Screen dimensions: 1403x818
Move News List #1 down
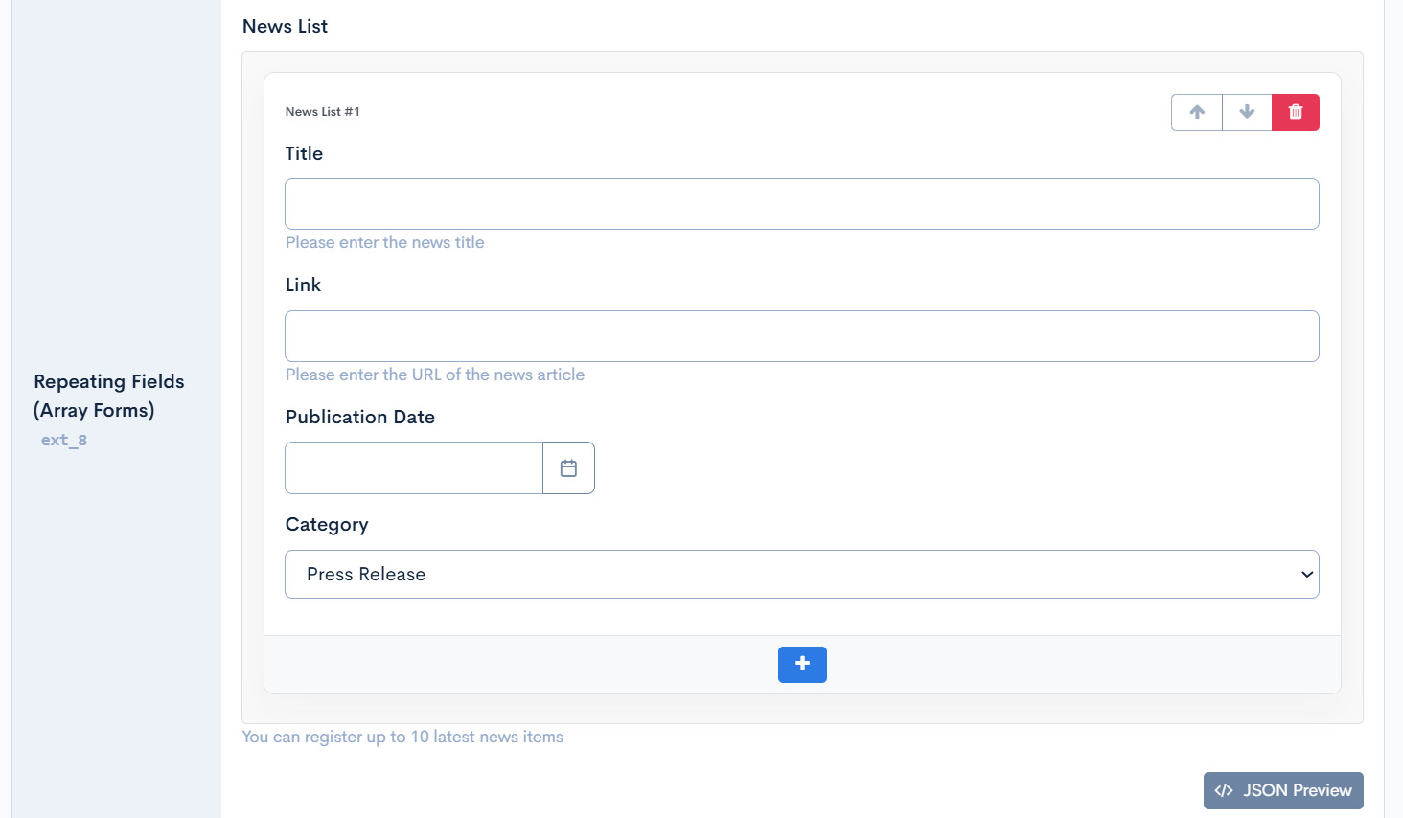coord(1247,112)
